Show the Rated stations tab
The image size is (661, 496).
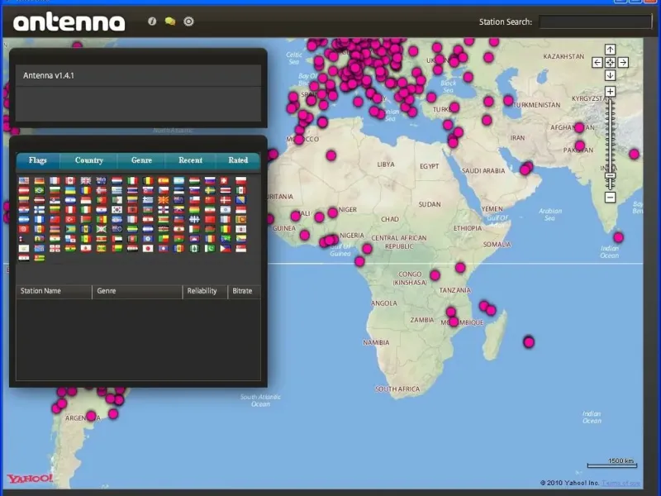[238, 160]
